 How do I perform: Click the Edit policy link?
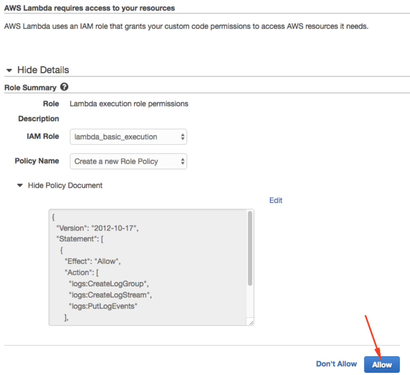point(276,200)
